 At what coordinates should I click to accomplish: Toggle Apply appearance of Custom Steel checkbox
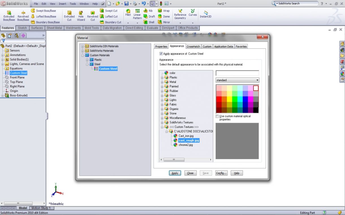[161, 54]
